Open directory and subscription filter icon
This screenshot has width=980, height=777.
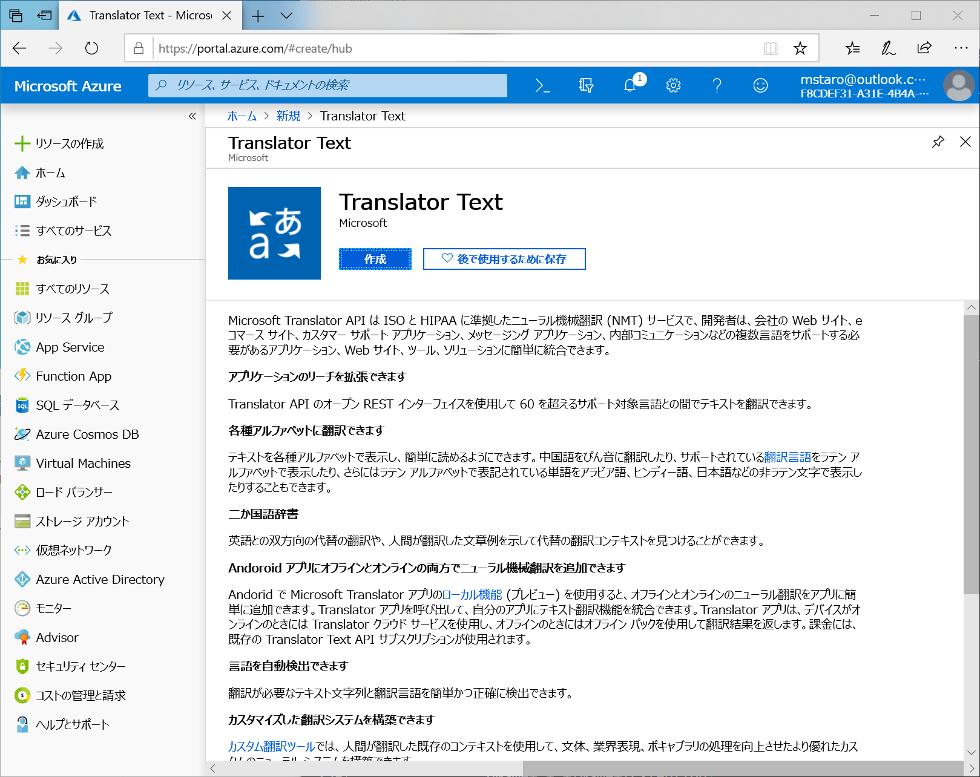click(586, 86)
